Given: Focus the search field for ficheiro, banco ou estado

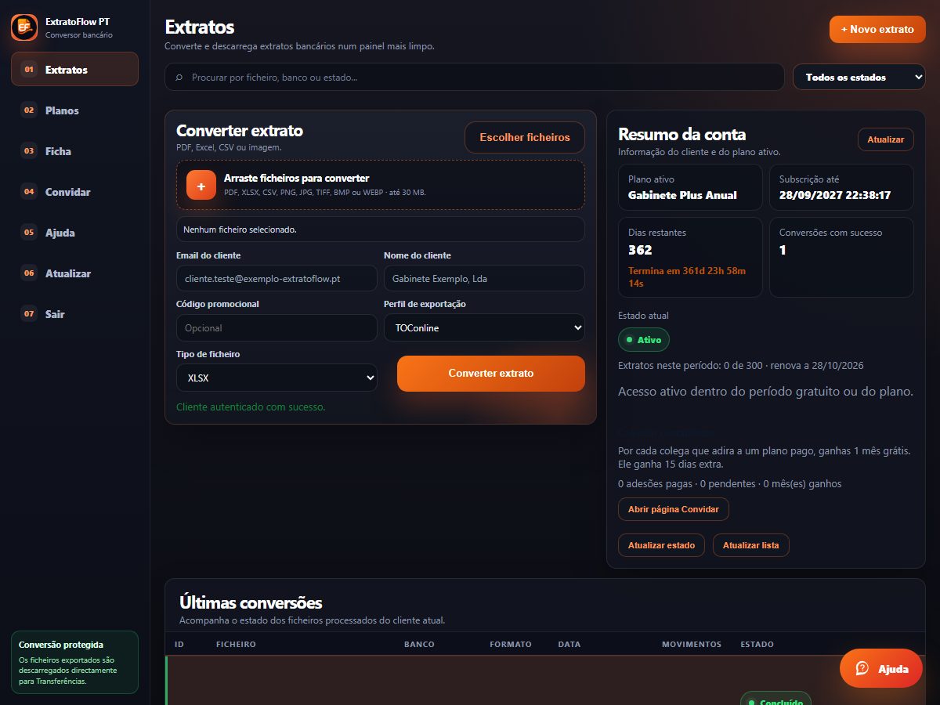Looking at the screenshot, I should 474,78.
